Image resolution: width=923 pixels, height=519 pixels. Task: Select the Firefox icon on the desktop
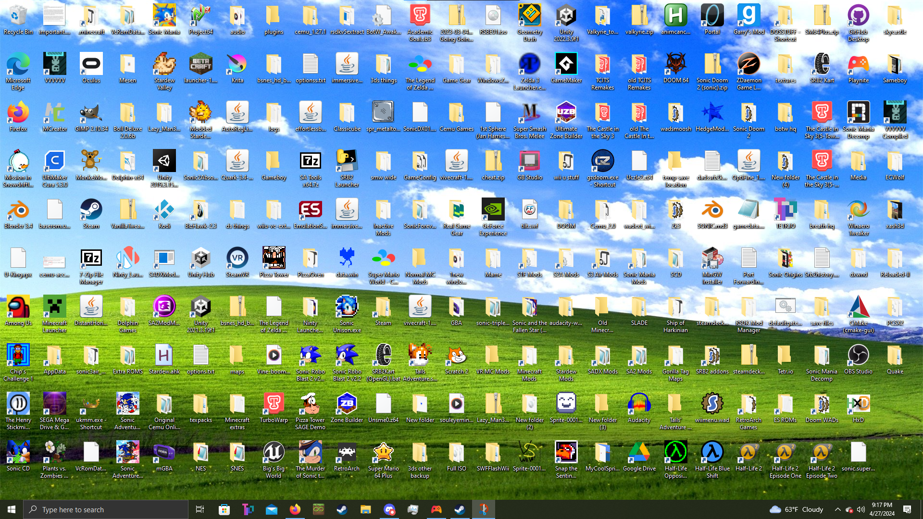click(x=18, y=117)
